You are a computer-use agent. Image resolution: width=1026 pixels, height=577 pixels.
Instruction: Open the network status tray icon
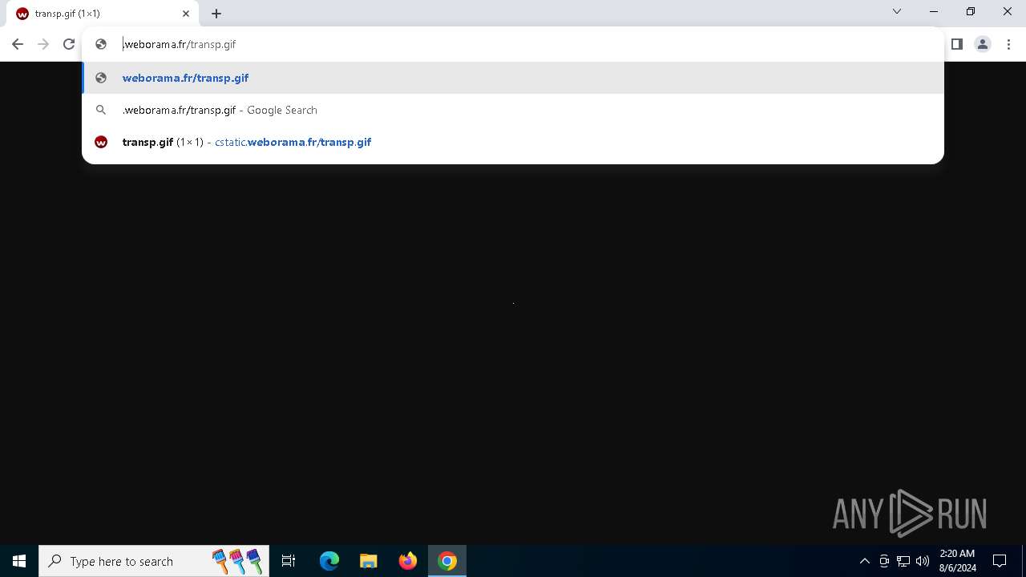pyautogui.click(x=903, y=561)
